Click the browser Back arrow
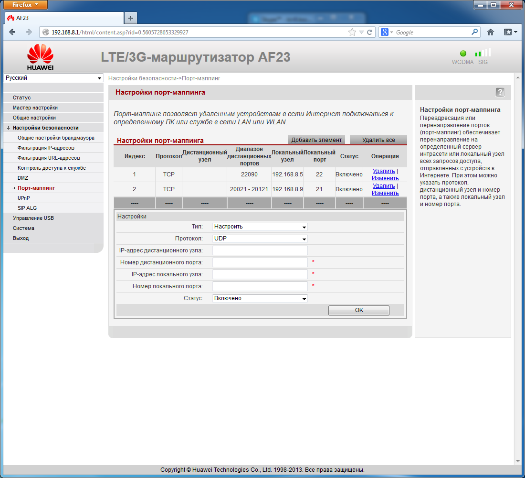This screenshot has width=525, height=478. coord(12,32)
